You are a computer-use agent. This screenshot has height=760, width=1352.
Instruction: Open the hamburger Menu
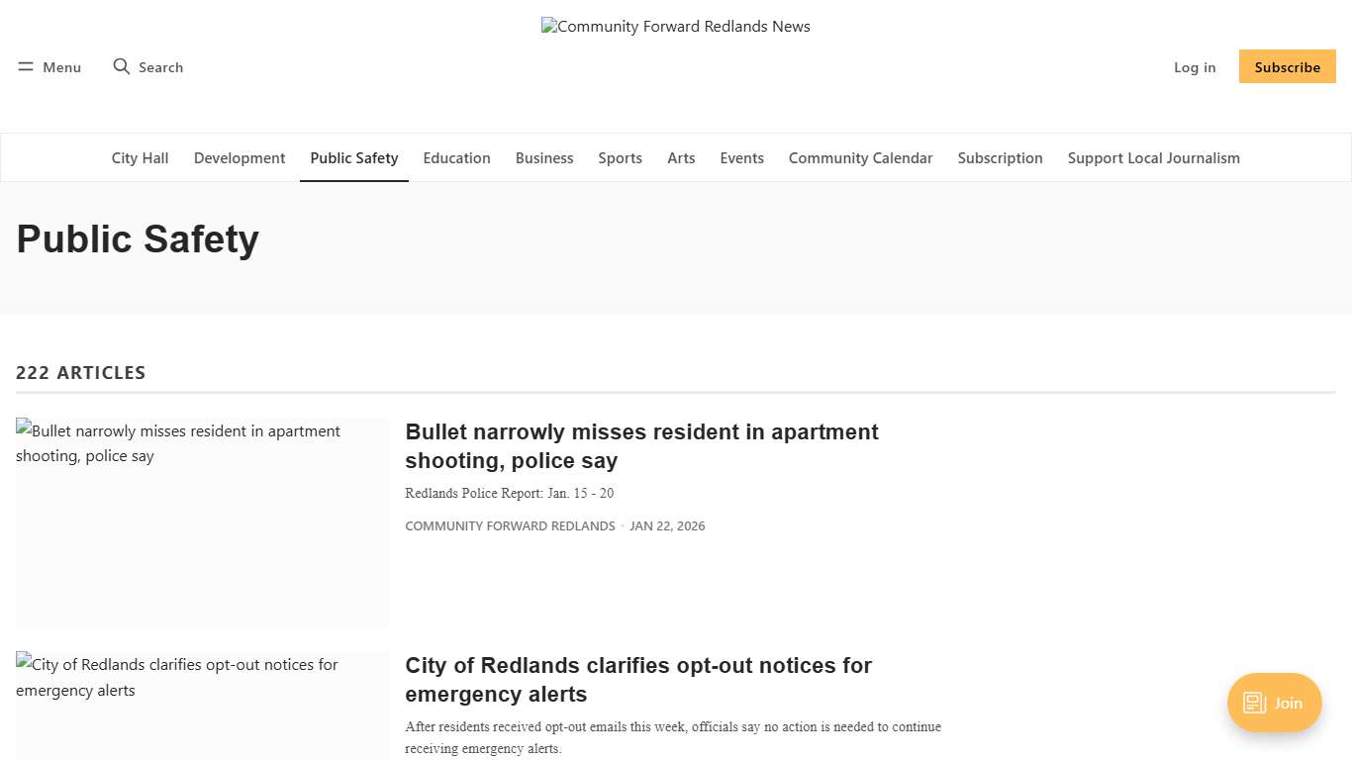pos(48,66)
